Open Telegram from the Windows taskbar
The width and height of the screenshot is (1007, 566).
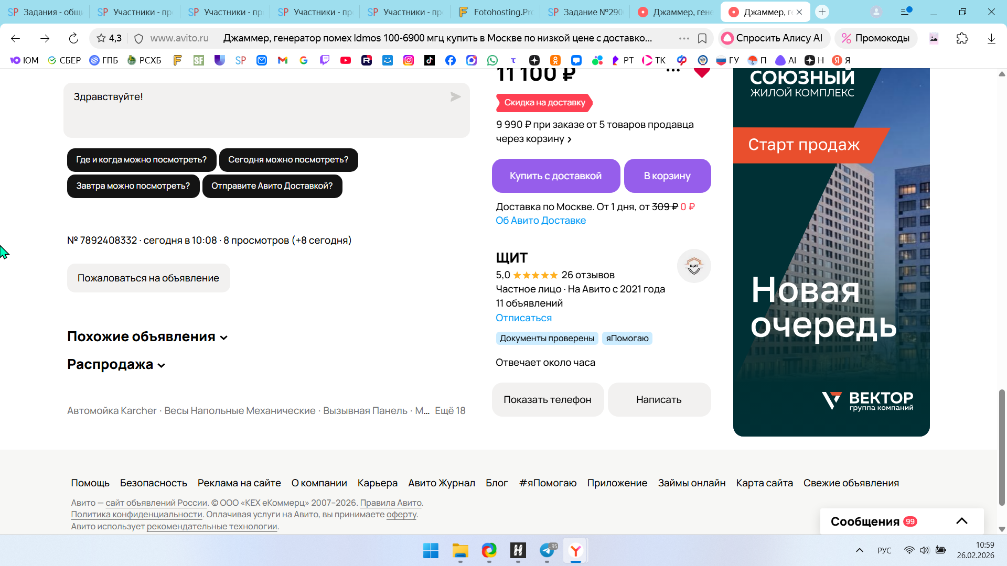point(547,550)
